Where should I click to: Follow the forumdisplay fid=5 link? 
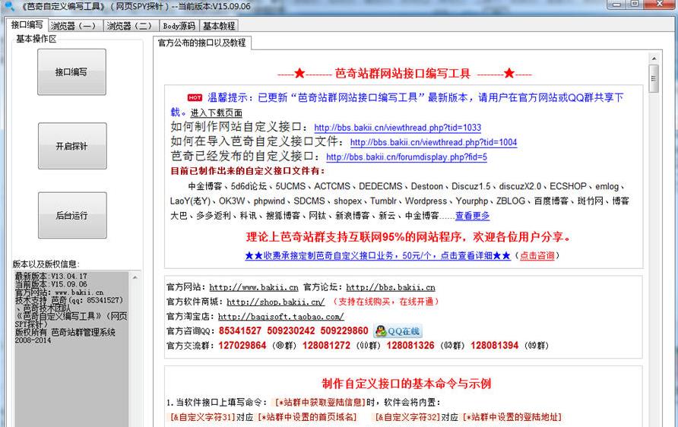[406, 157]
